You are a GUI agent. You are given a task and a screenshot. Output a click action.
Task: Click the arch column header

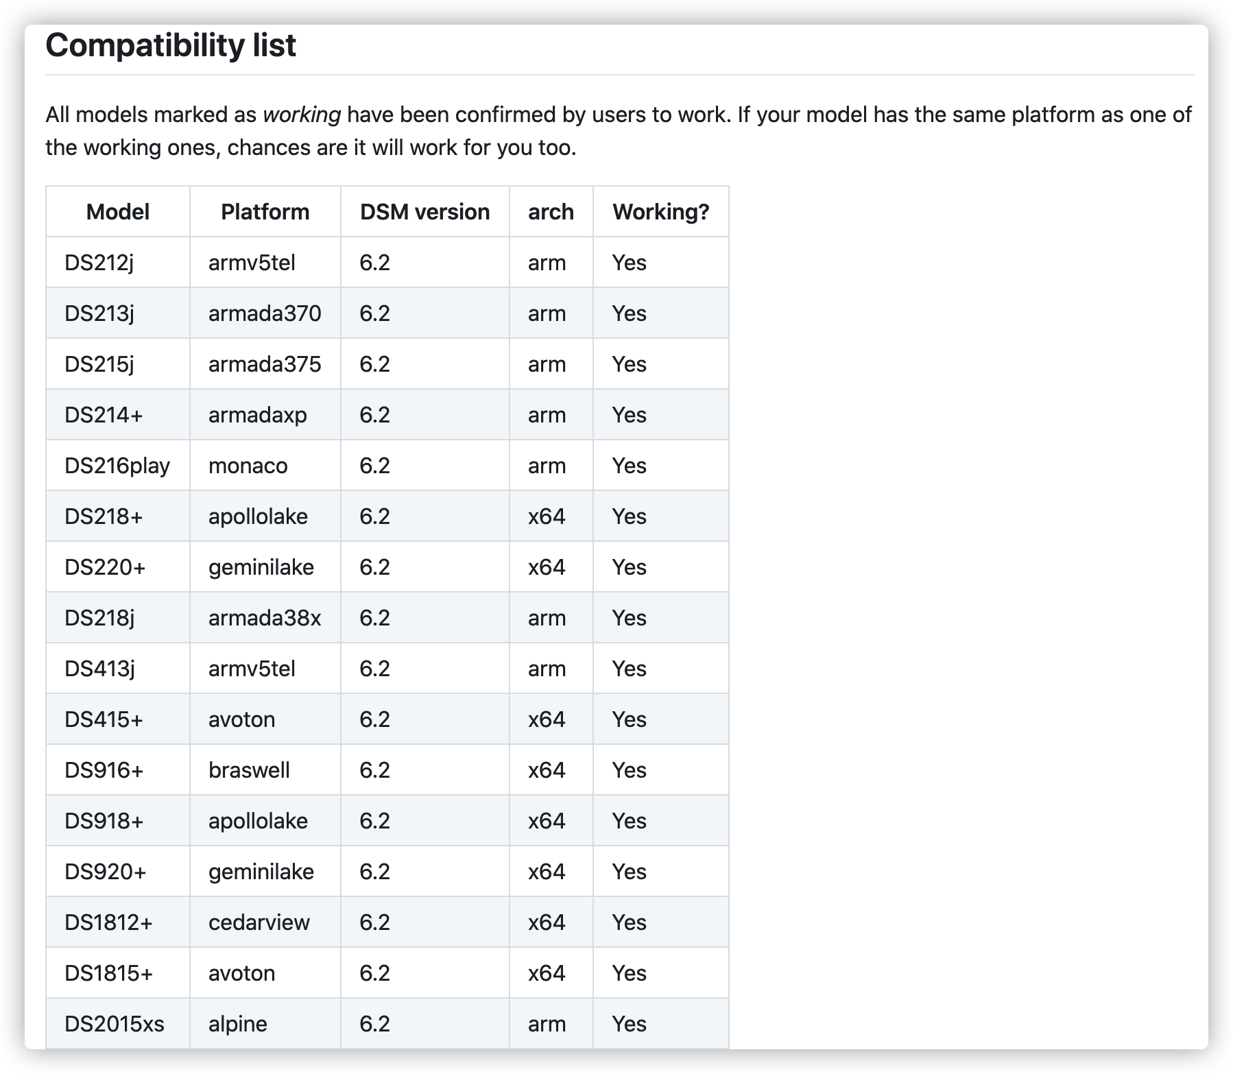tap(551, 212)
